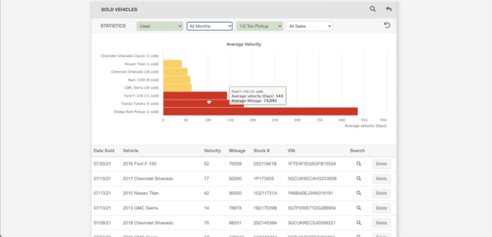492x237 pixels.
Task: Click the SOLD VEHICLES panel title
Action: click(x=119, y=10)
